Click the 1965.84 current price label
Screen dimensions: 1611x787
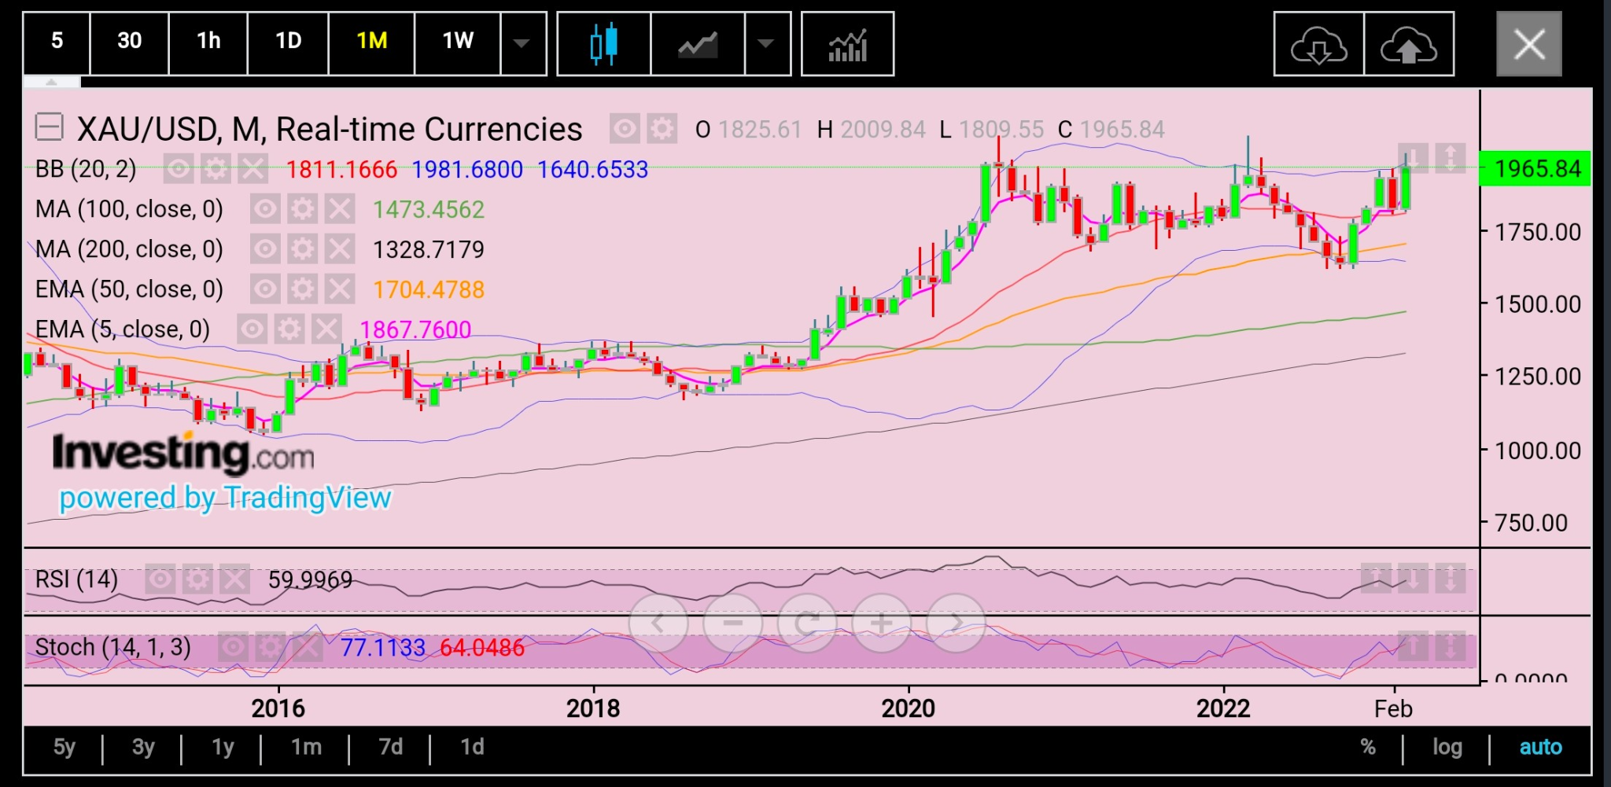click(x=1535, y=168)
